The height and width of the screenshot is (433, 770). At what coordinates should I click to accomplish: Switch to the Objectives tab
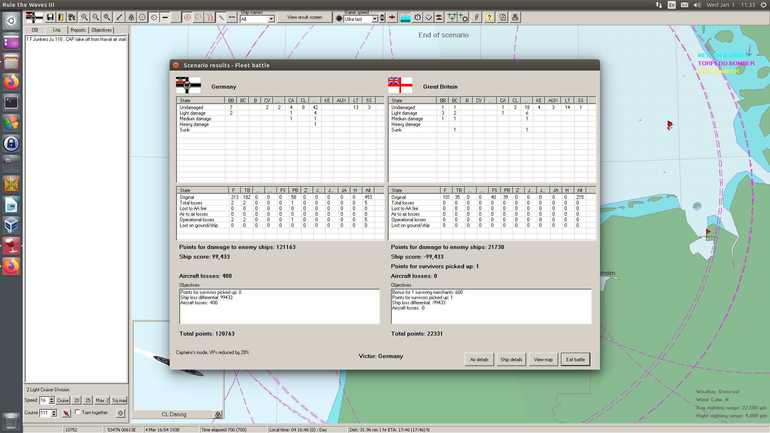pos(101,30)
